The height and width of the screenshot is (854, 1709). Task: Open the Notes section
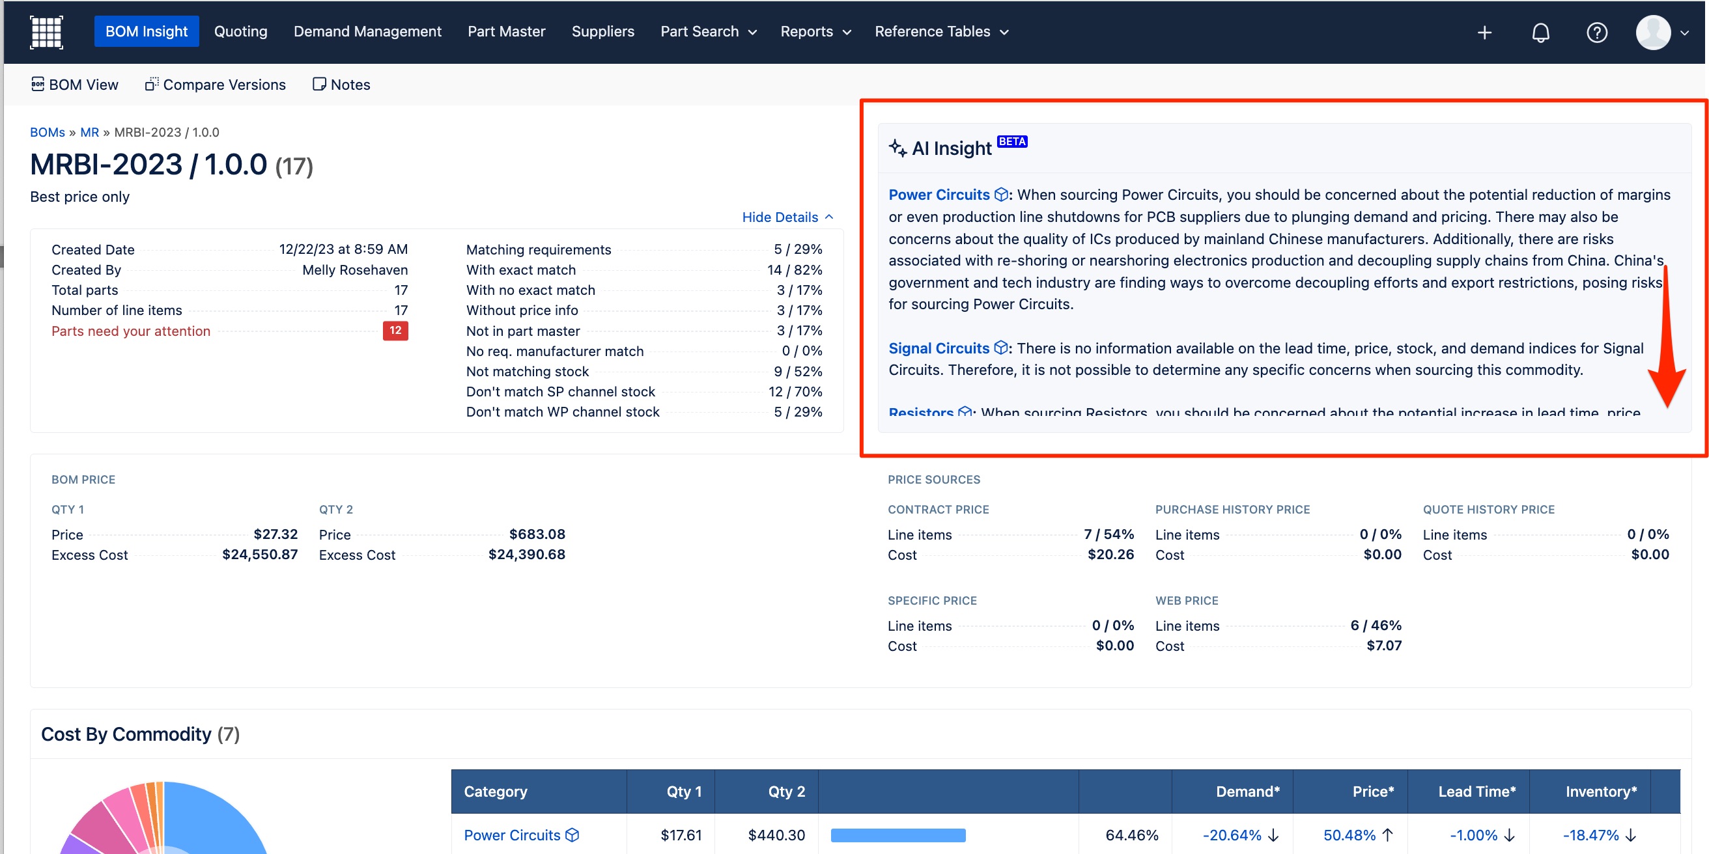pyautogui.click(x=341, y=84)
